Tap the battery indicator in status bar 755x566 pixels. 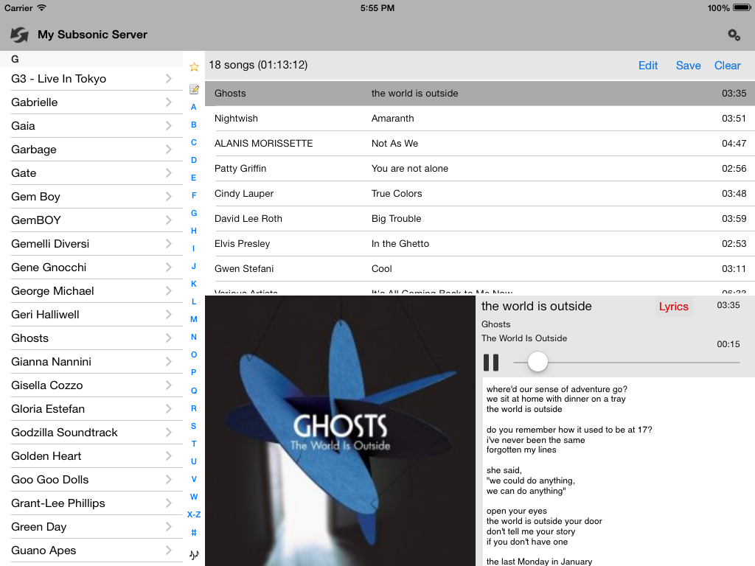tap(743, 7)
